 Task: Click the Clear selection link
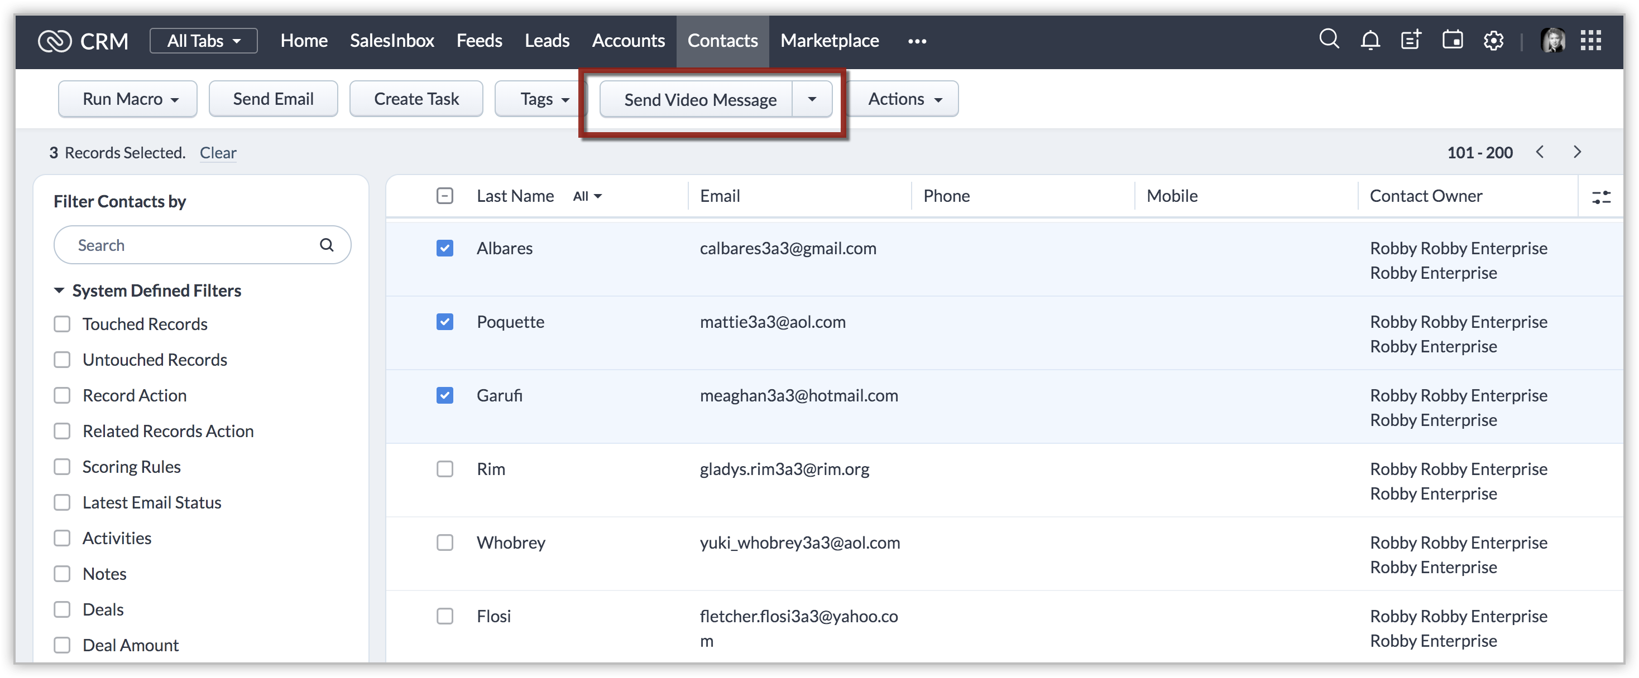(218, 153)
